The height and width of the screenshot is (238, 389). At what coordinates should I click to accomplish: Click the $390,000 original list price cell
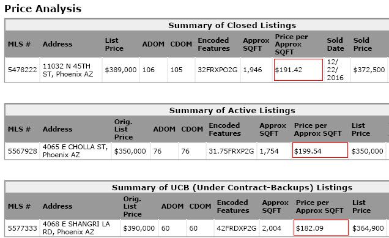[139, 228]
